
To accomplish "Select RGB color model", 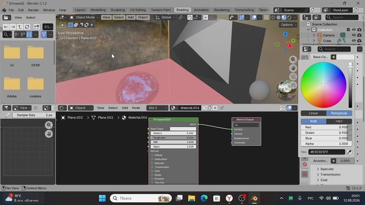I will pos(313,121).
